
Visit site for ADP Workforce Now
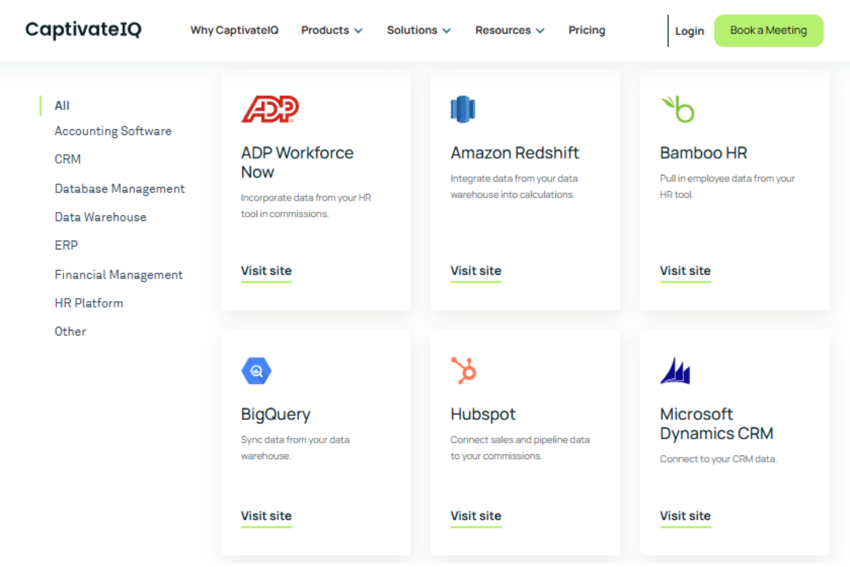click(x=266, y=271)
